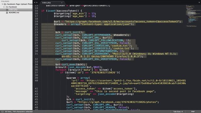
Task: Click 'CURLOPT_COOKIEJAR' on line 28
Action: tap(95, 46)
